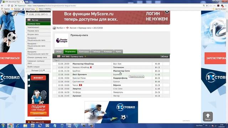The height and width of the screenshot is (128, 228).
Task: Click the Футбол breadcrumb link
Action: [x=59, y=28]
